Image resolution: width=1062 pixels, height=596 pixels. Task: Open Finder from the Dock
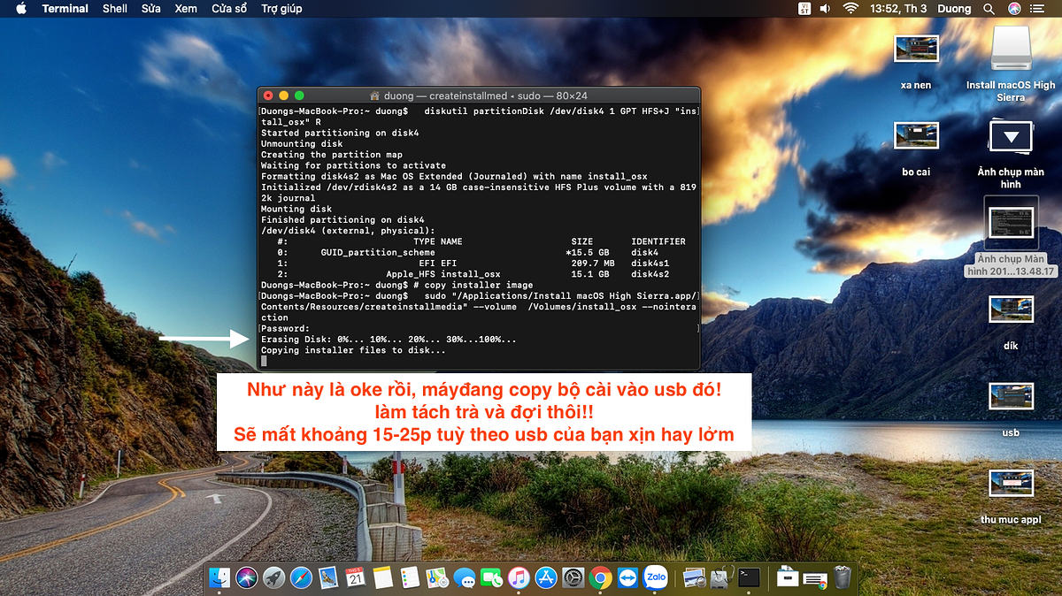(x=219, y=577)
